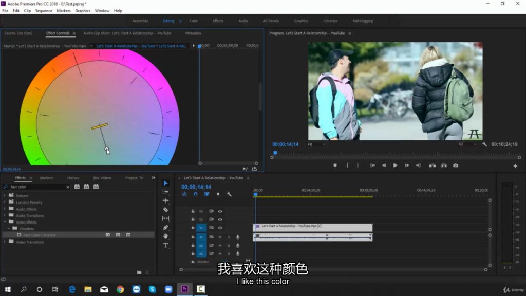Lock the V3 track
Viewport: 526px width, 296px height.
pyautogui.click(x=193, y=211)
